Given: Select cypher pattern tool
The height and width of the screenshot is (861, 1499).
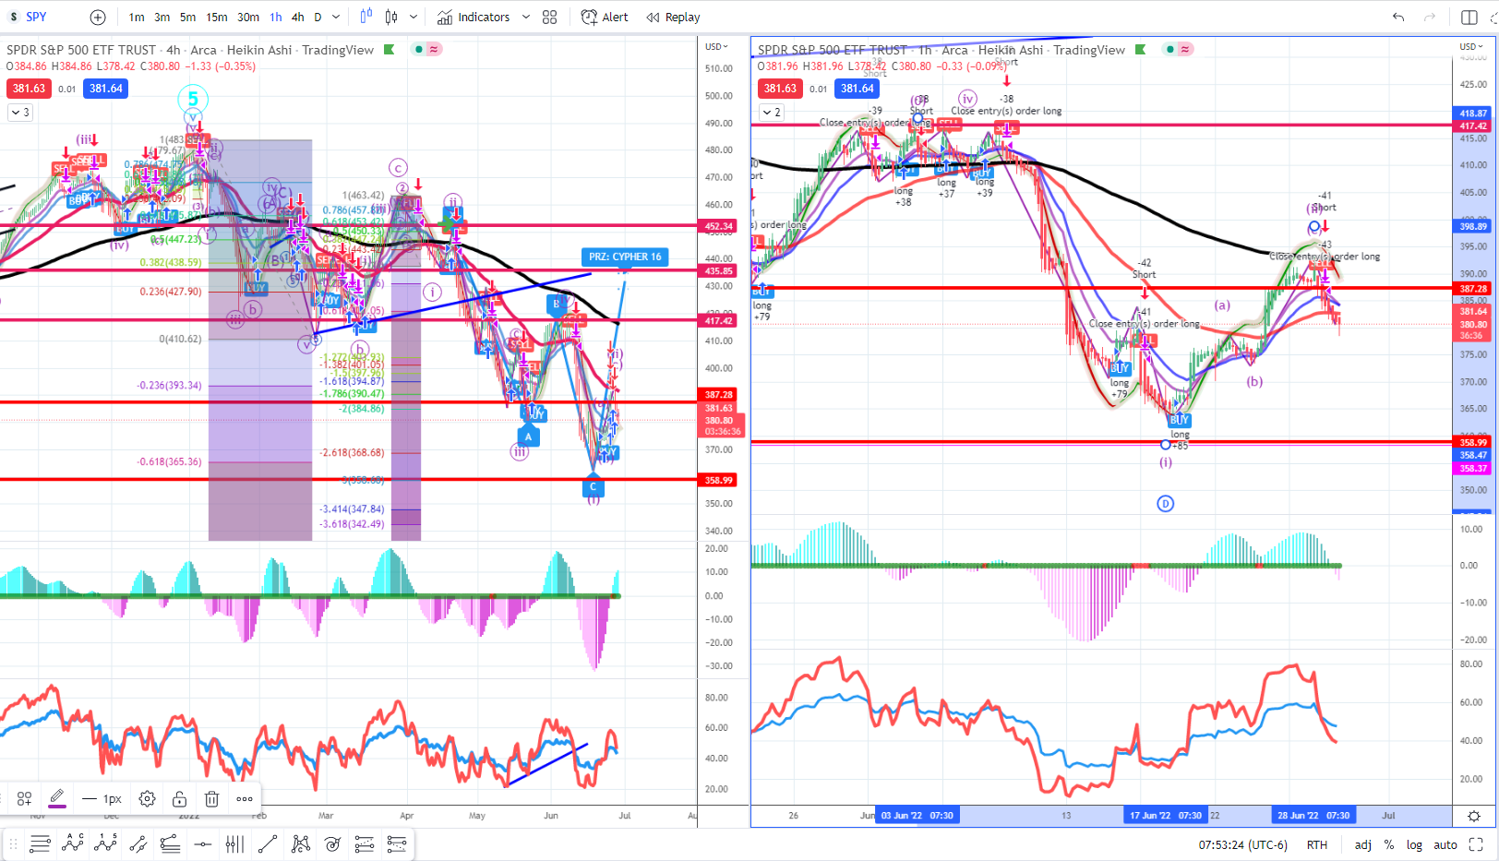Looking at the screenshot, I should 300,843.
